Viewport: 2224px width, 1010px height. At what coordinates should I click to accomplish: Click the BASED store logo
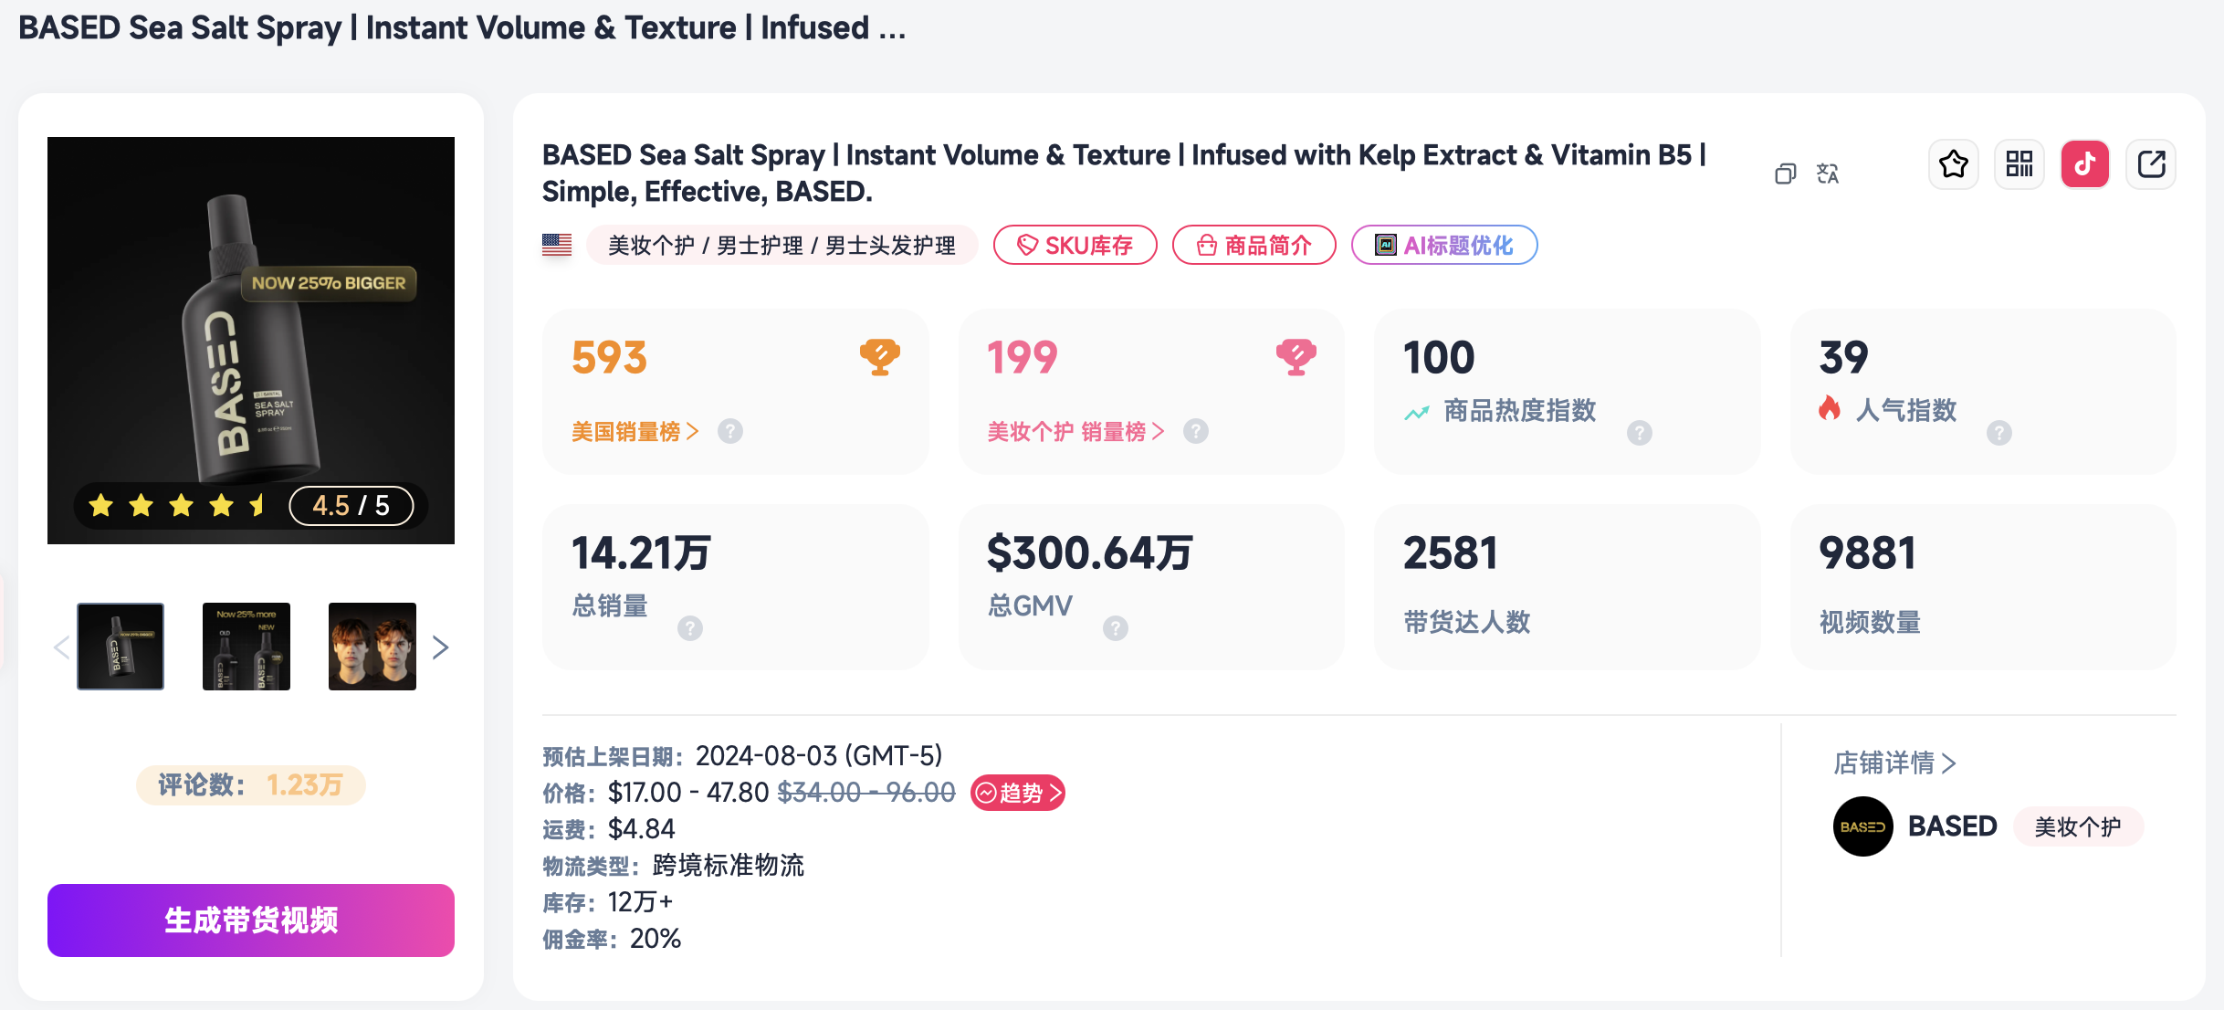(1863, 826)
